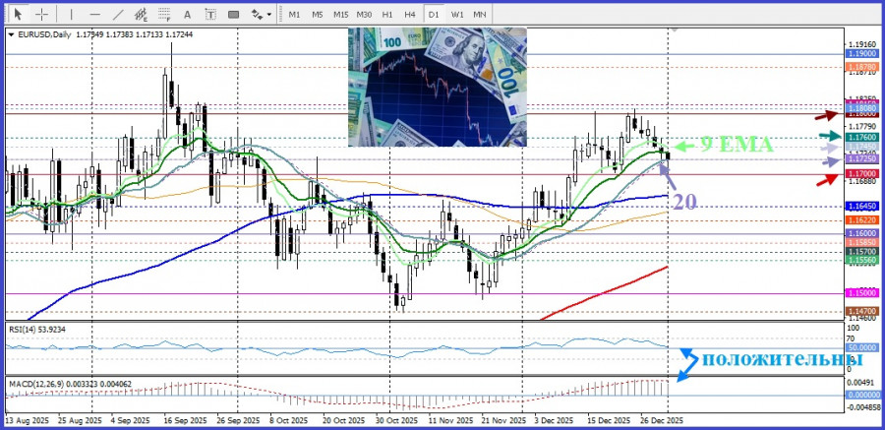Click the teal 1.17600 price level label
885x430 pixels.
(861, 138)
